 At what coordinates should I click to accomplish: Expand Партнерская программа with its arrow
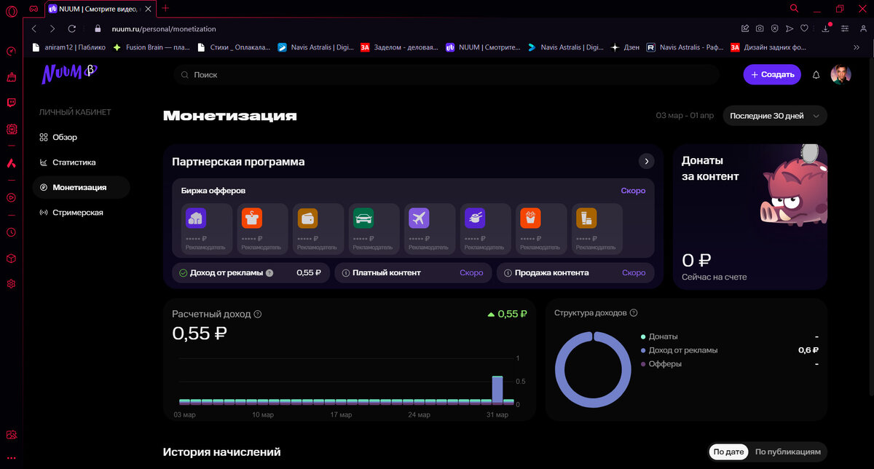coord(646,161)
